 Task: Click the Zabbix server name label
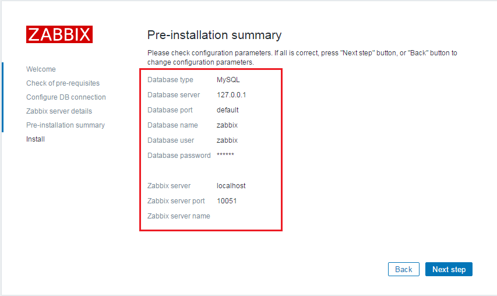tap(179, 216)
